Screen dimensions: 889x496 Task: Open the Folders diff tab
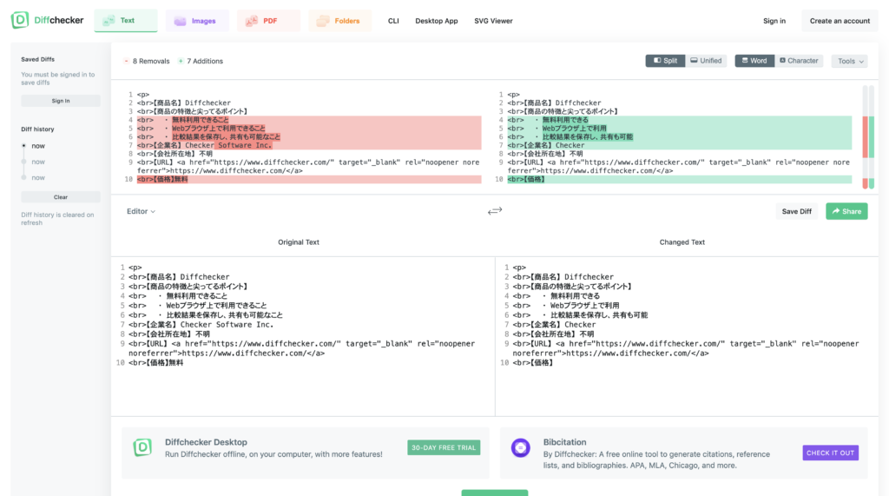[x=340, y=21]
